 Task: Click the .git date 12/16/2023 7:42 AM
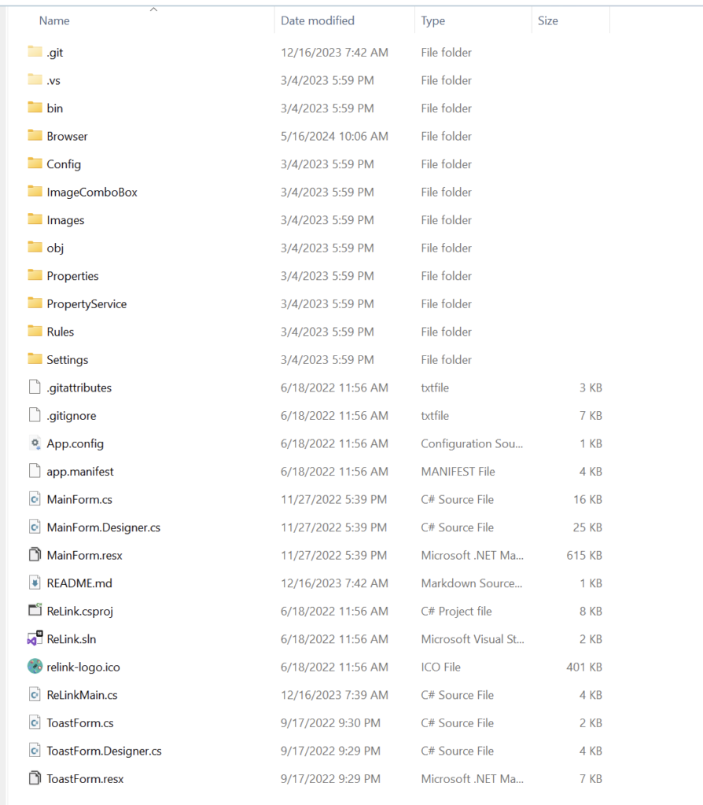[334, 53]
